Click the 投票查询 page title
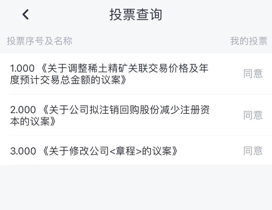This screenshot has height=210, width=272. tap(136, 15)
